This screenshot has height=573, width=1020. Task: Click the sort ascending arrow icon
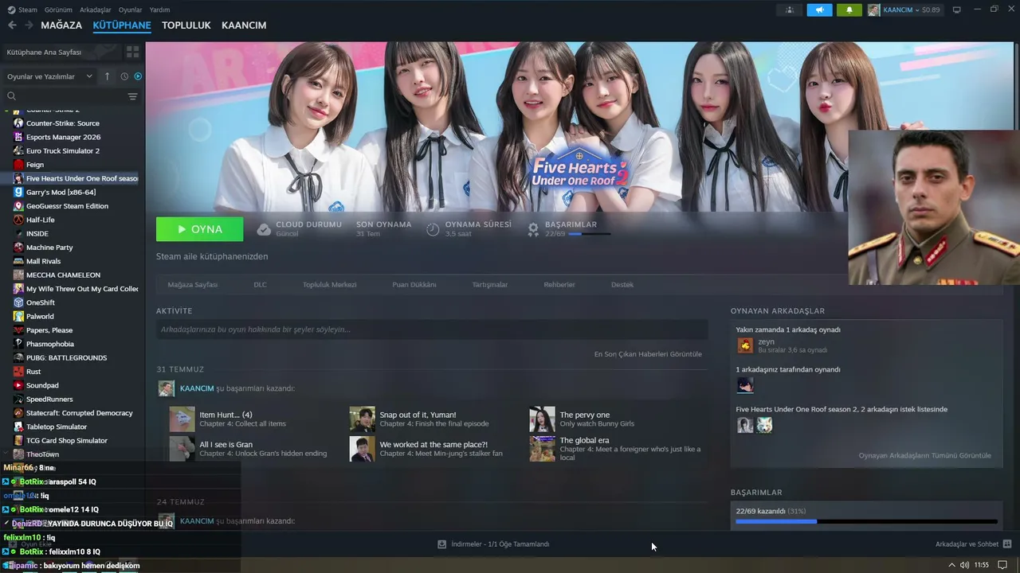pos(108,76)
